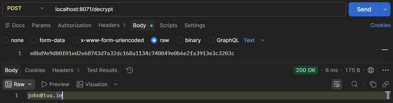The image size is (393, 103).
Task: Open the request Headers 8 tab
Action: pos(112,25)
